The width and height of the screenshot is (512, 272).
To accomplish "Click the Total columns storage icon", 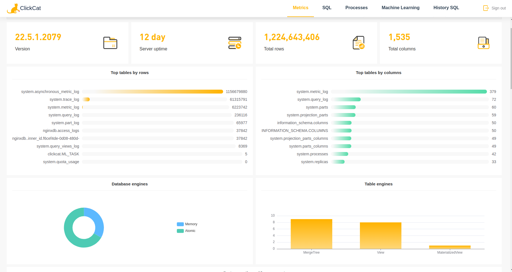I will click(484, 43).
